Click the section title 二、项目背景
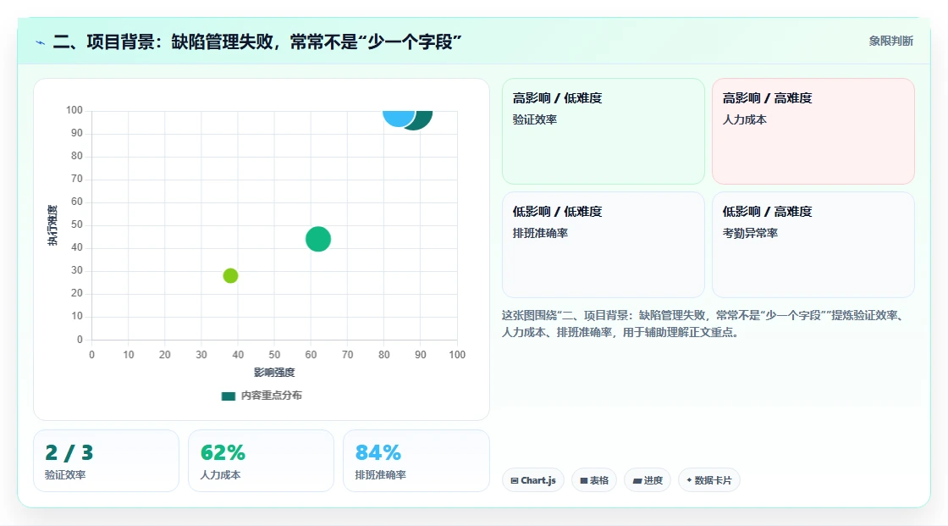 [257, 42]
